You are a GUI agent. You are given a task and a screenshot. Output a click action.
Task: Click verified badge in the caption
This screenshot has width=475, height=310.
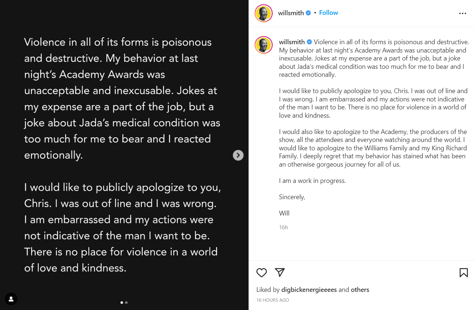tap(310, 42)
